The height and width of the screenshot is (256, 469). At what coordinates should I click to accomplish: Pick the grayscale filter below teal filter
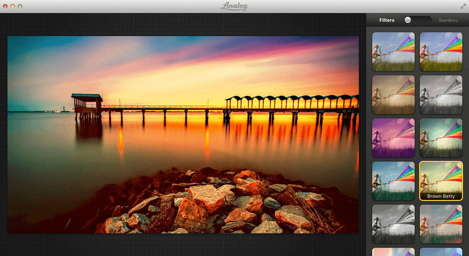[x=393, y=224]
